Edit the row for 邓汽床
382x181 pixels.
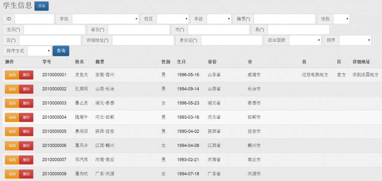click(x=12, y=160)
